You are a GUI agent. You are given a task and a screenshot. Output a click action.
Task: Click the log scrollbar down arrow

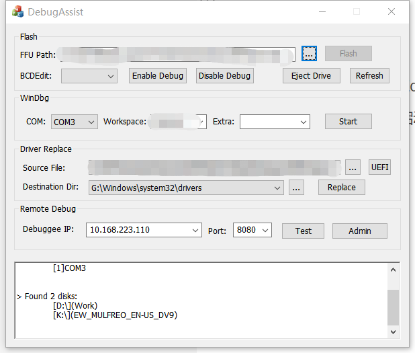click(x=393, y=332)
